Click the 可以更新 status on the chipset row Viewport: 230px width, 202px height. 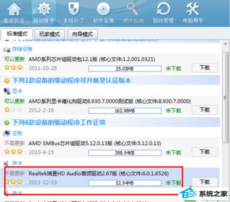click(x=14, y=59)
